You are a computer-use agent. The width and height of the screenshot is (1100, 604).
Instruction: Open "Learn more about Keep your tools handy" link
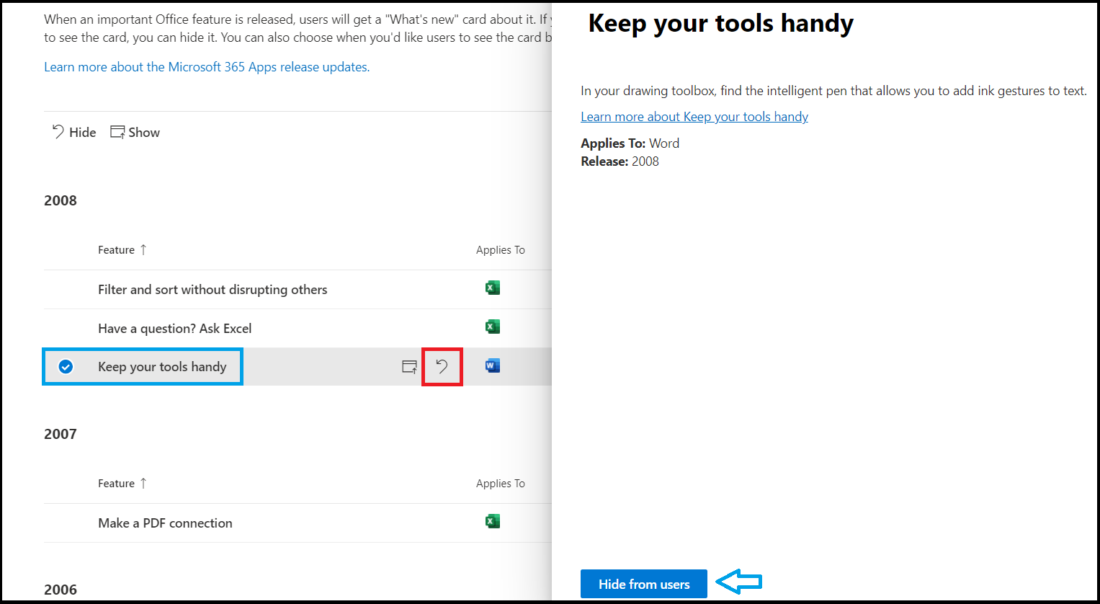click(x=694, y=116)
